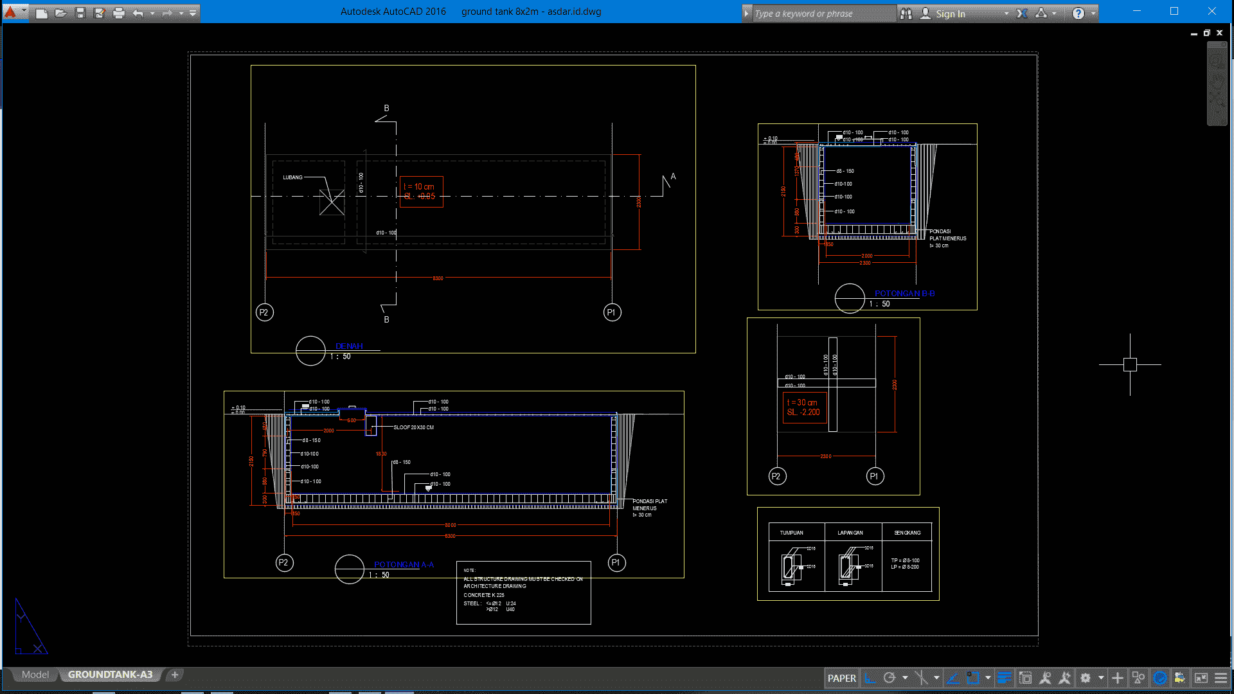Toggle Isometric drafting in status bar

(x=921, y=678)
